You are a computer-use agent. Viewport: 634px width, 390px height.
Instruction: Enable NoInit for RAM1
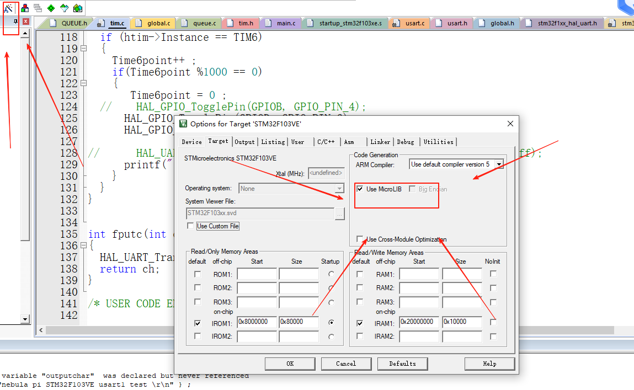[493, 274]
